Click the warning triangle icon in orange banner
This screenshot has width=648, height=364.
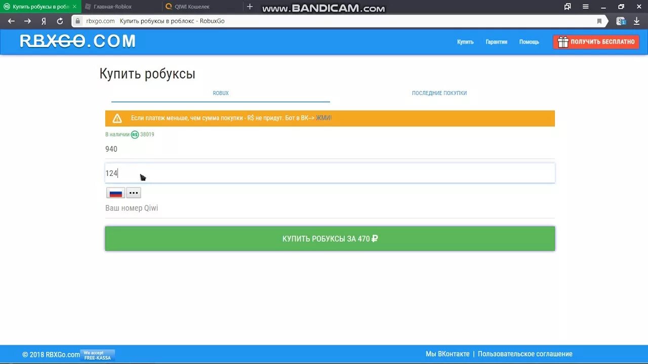coord(117,118)
